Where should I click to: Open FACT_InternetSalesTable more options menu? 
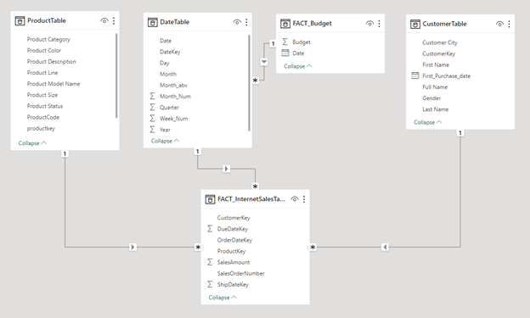coord(304,199)
